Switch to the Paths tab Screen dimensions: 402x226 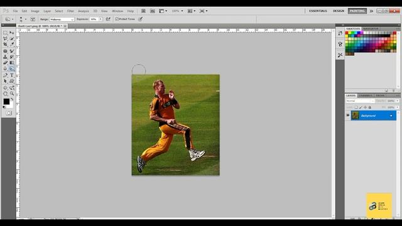[x=380, y=95]
